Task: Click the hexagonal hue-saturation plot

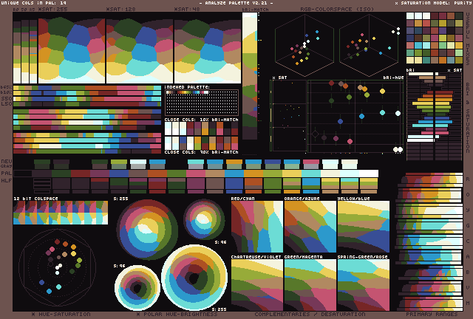Action: (56, 267)
